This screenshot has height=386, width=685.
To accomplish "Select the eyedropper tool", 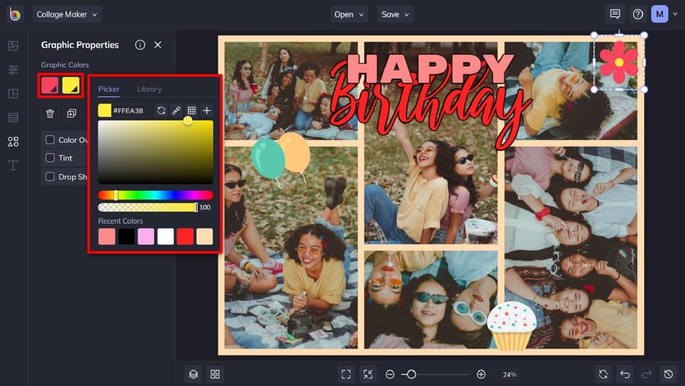I will [x=176, y=110].
